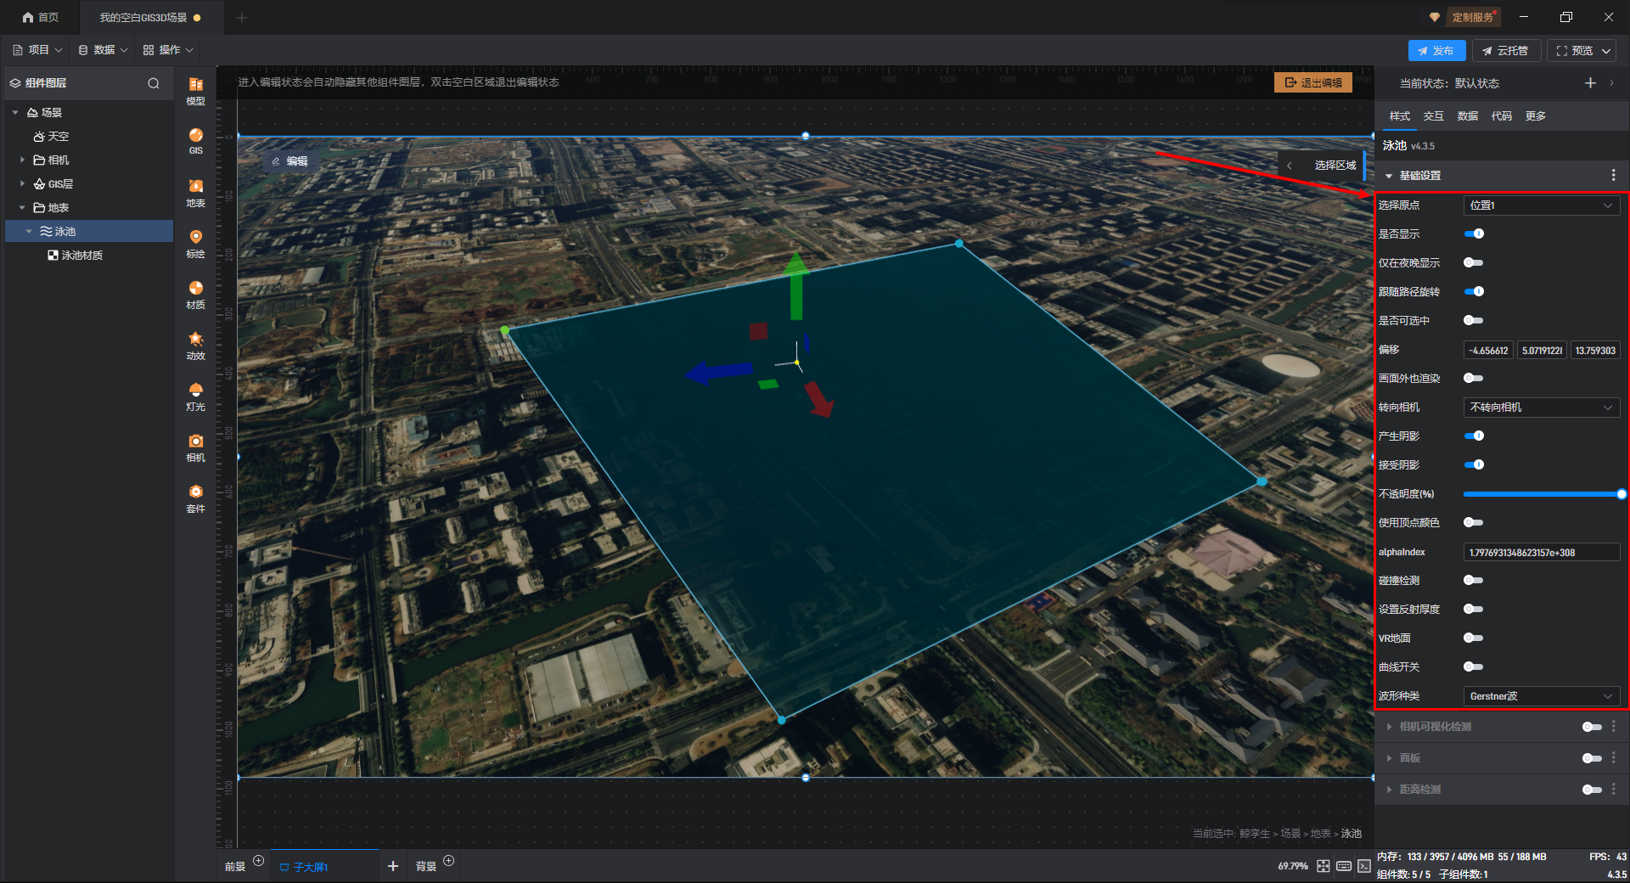
Task: Search component layers with magnifier icon
Action: [x=154, y=83]
